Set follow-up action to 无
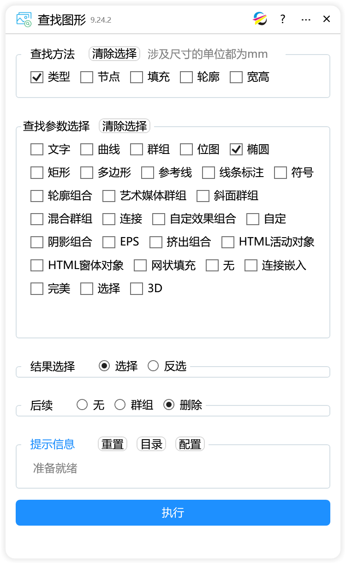Image resolution: width=346 pixels, height=564 pixels. pyautogui.click(x=82, y=405)
